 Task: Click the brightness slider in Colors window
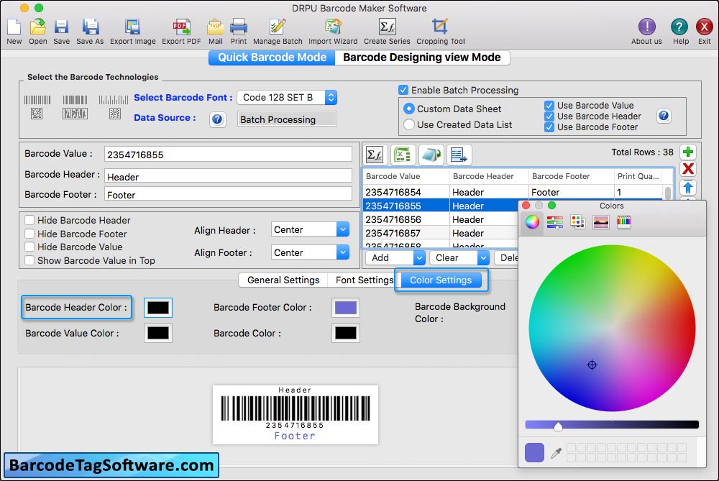612,425
